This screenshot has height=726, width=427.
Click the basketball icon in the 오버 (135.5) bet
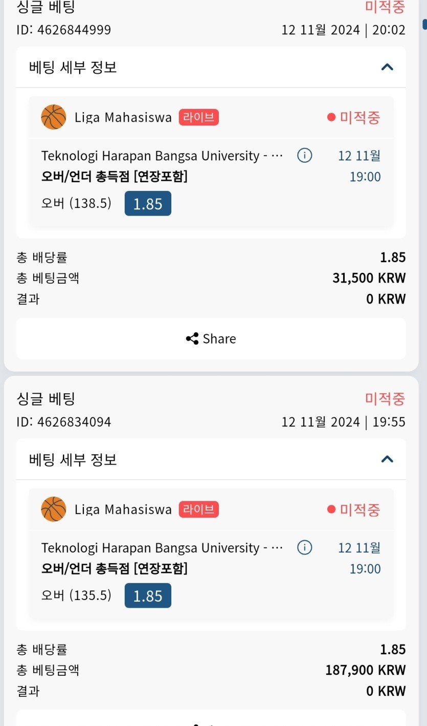(54, 509)
